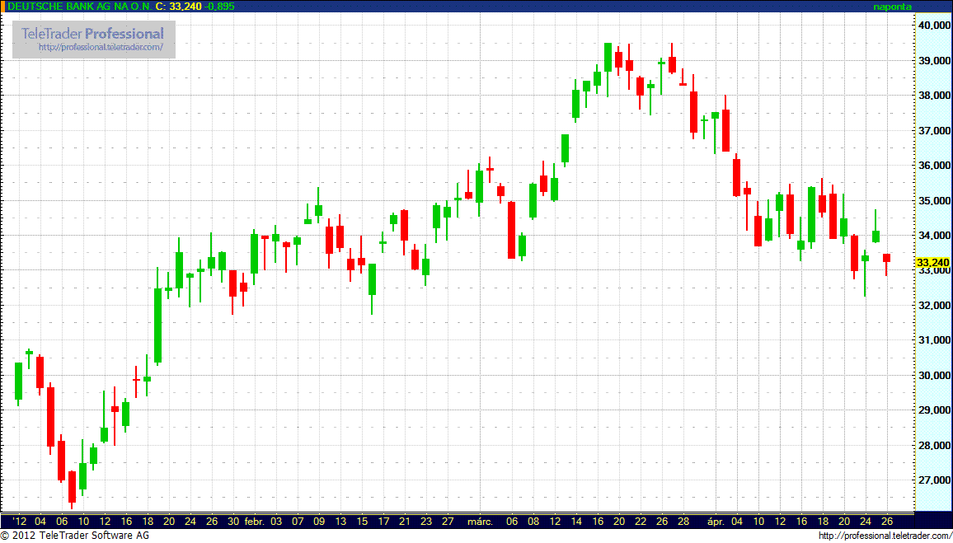Click the date label 07 on time axis
This screenshot has width=953, height=543.
[x=298, y=521]
